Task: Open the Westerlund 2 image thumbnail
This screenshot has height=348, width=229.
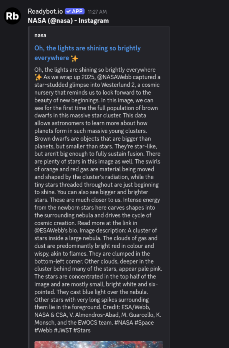Action: (x=98, y=345)
